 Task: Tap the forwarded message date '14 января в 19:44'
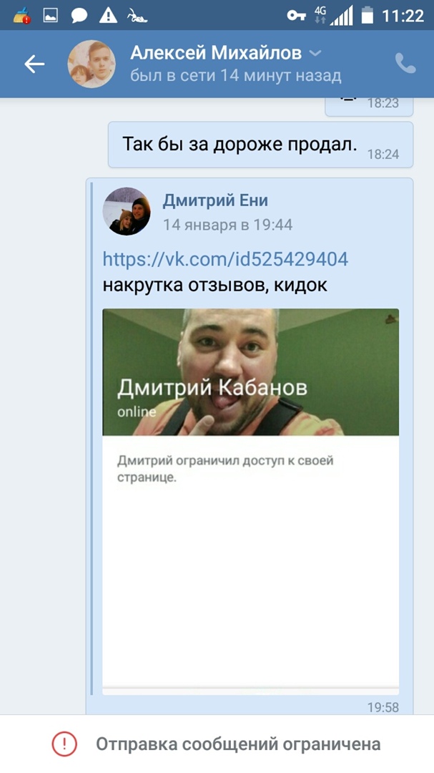click(x=227, y=225)
